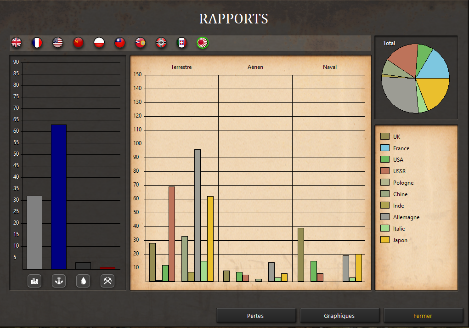Select the China flag icon
Image resolution: width=469 pixels, height=328 pixels.
[x=119, y=42]
